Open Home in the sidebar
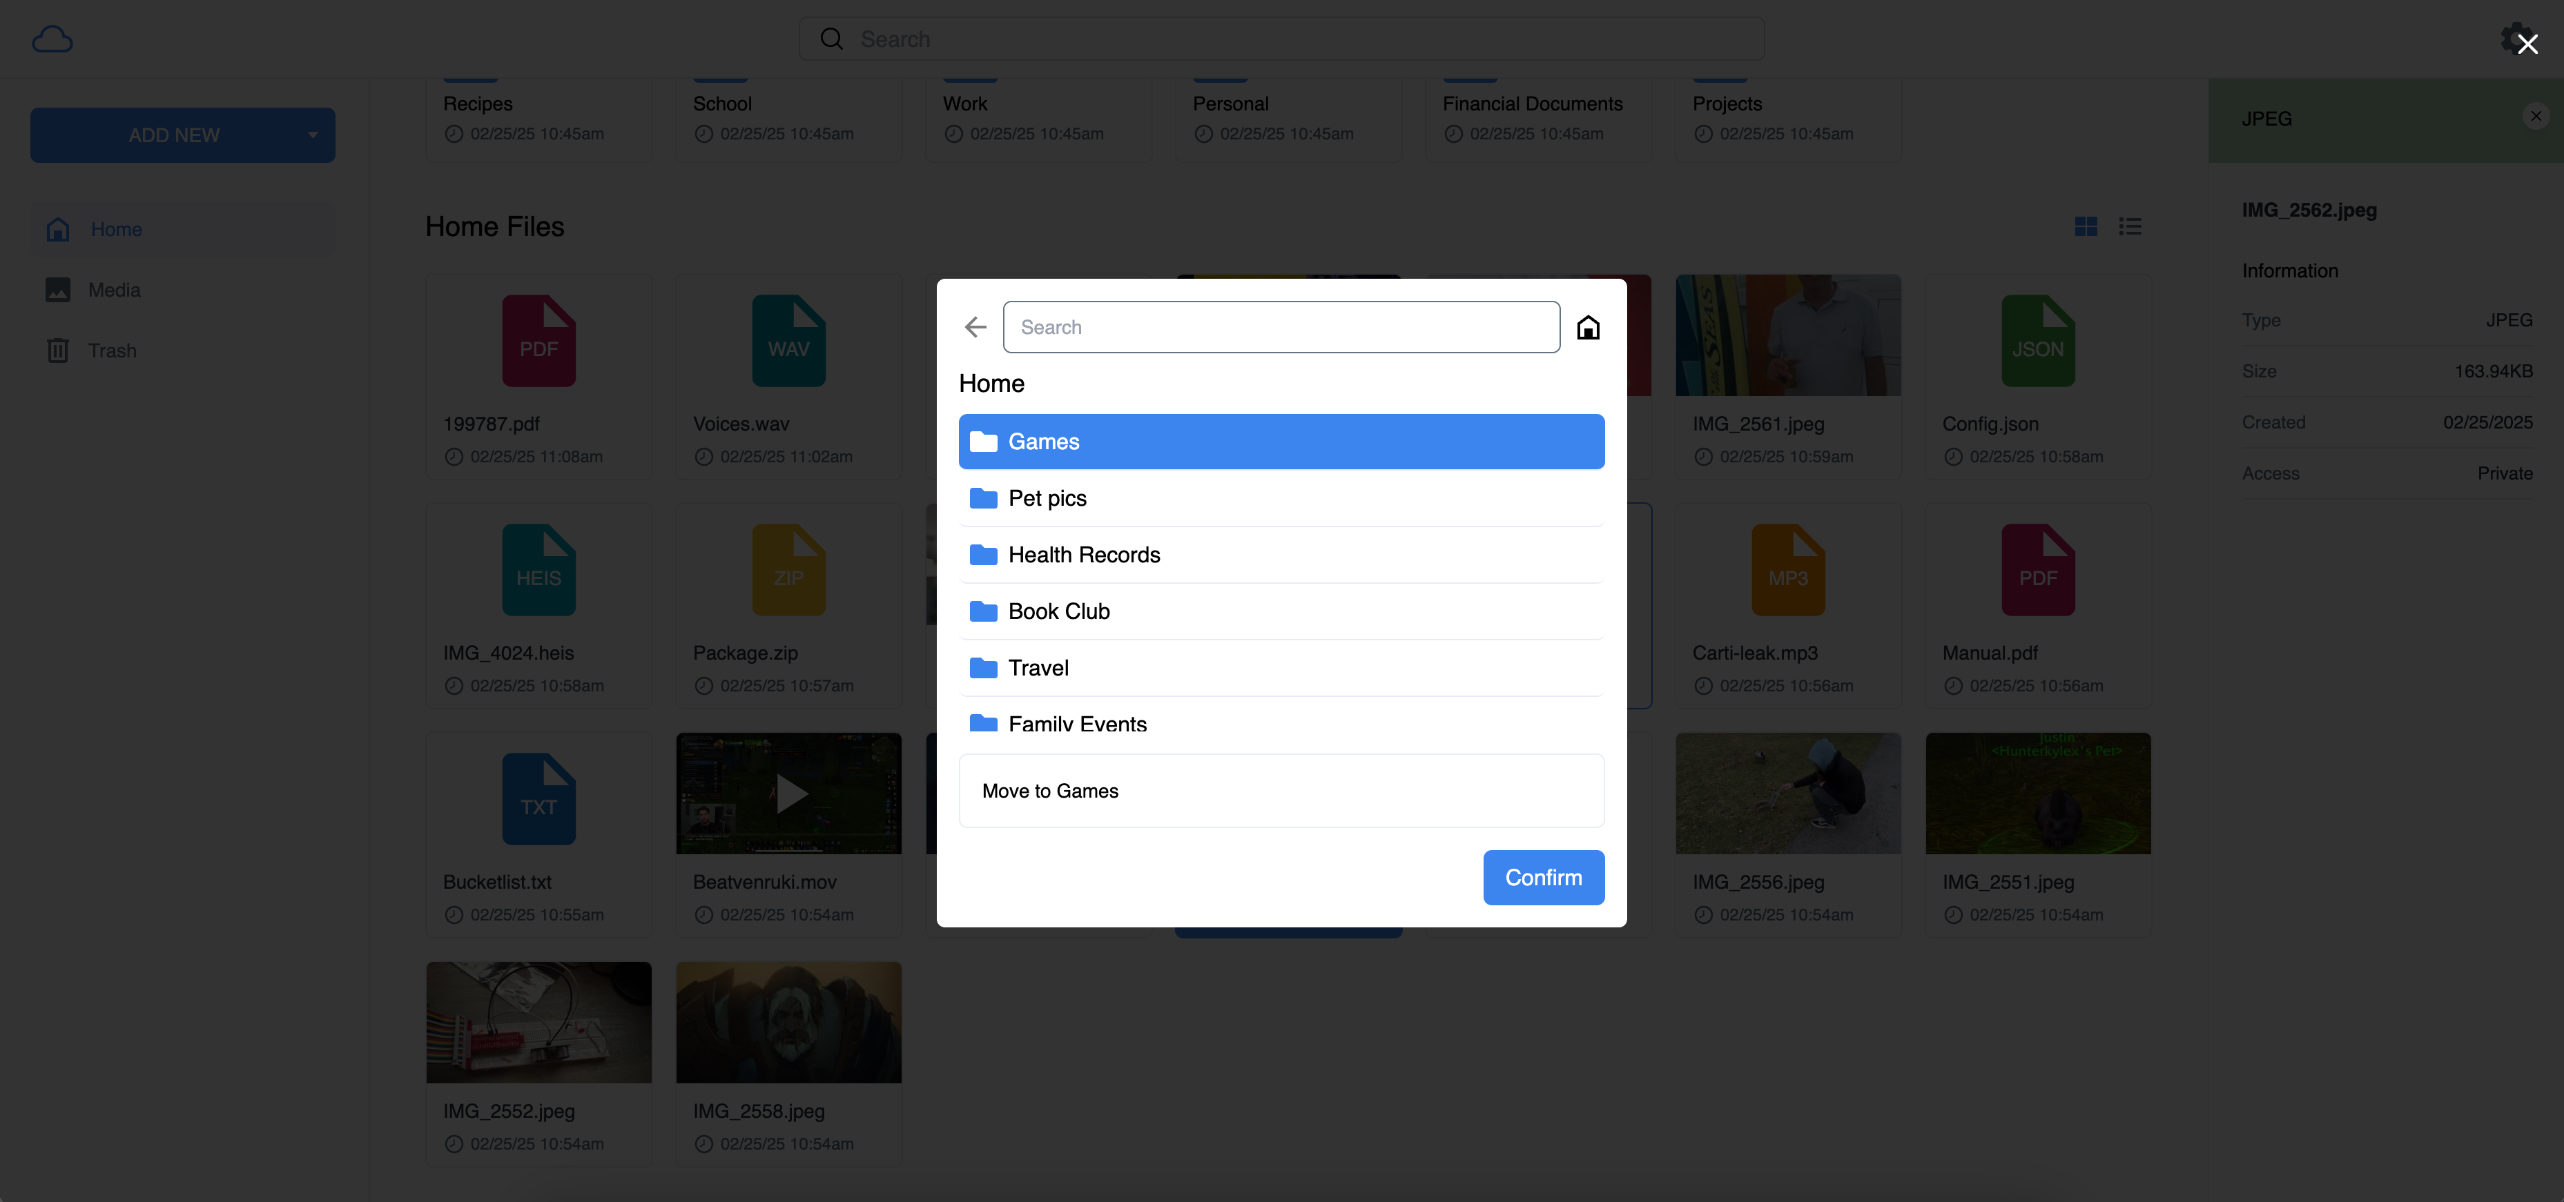Viewport: 2564px width, 1202px height. (x=182, y=230)
